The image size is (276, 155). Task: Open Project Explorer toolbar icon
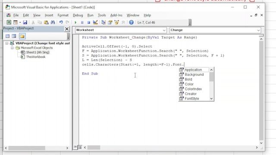103,22
